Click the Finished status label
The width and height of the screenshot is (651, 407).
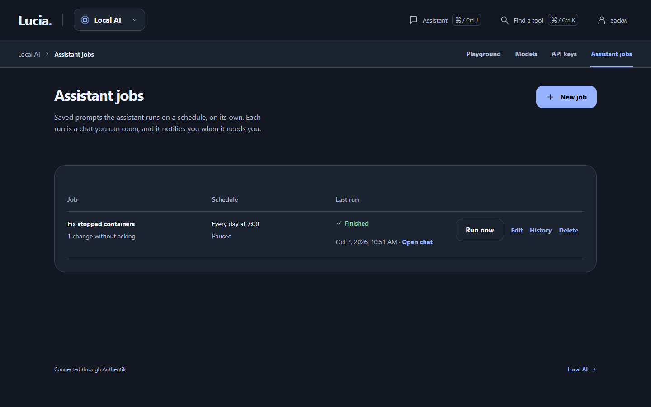pos(357,223)
